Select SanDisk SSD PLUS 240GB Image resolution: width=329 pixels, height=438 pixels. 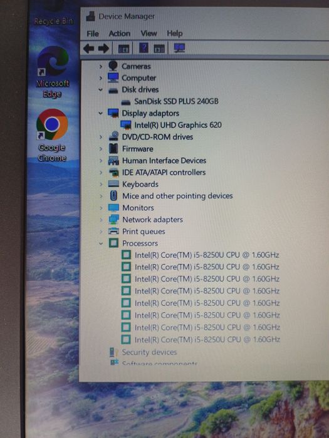(x=177, y=101)
